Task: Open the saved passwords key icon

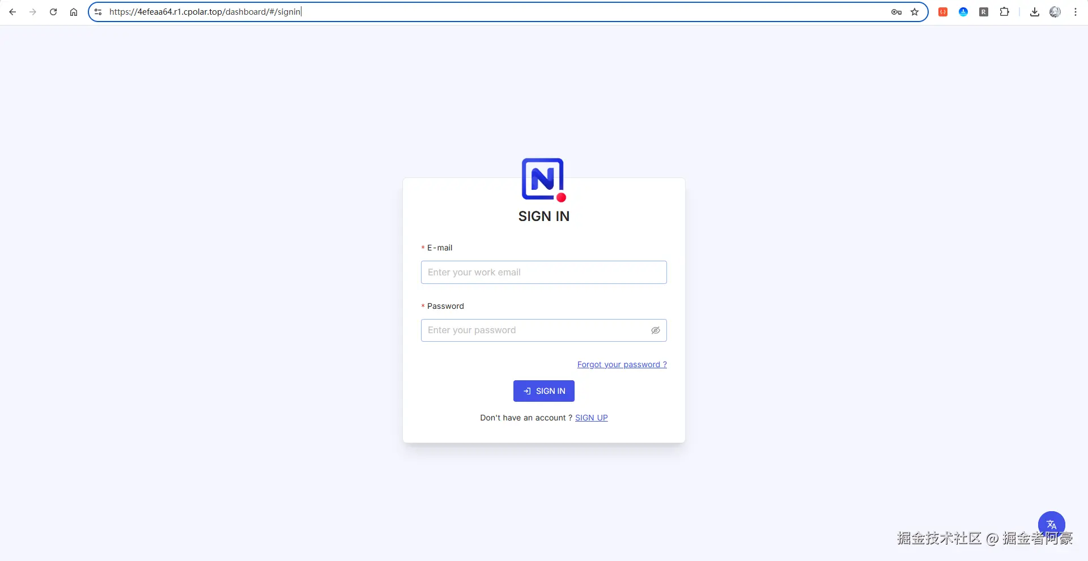Action: click(x=896, y=12)
